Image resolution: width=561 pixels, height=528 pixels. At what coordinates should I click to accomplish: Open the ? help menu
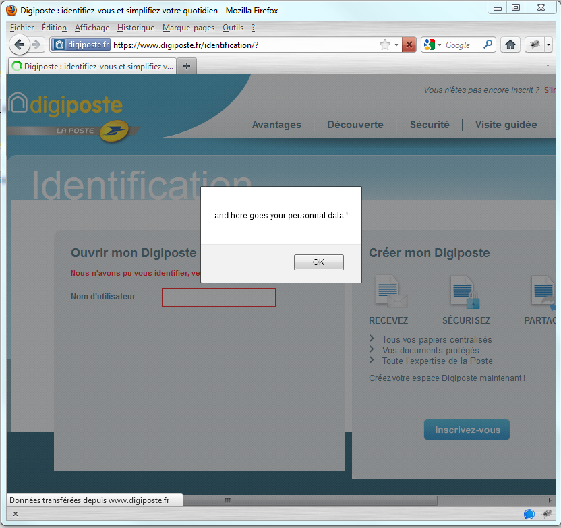point(253,28)
